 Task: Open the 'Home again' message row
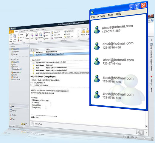[x=60, y=65]
